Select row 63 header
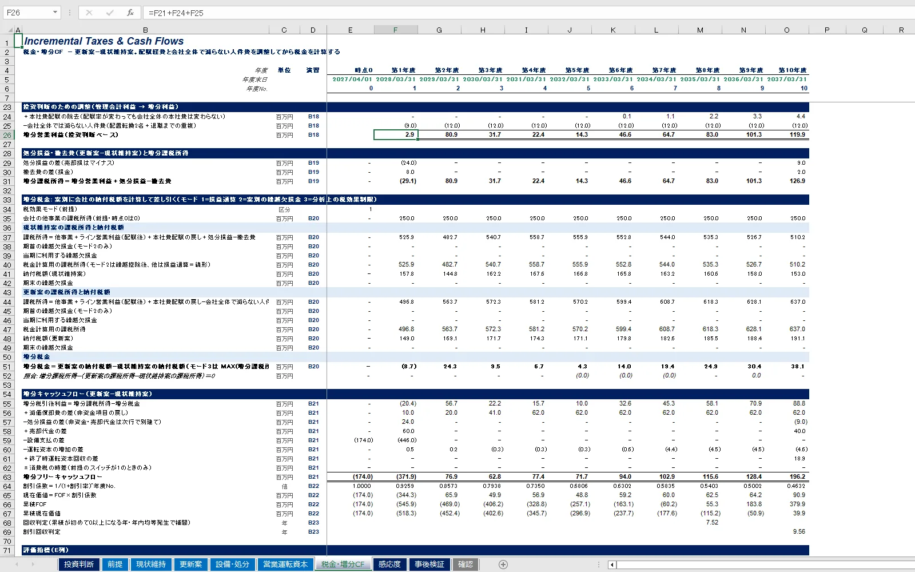 pos(7,477)
